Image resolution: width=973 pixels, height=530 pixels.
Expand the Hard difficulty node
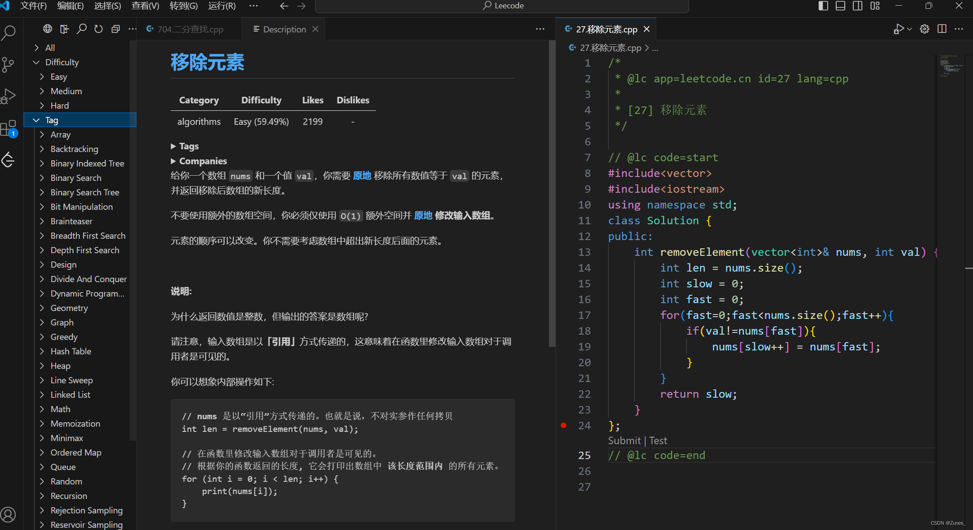79,106
